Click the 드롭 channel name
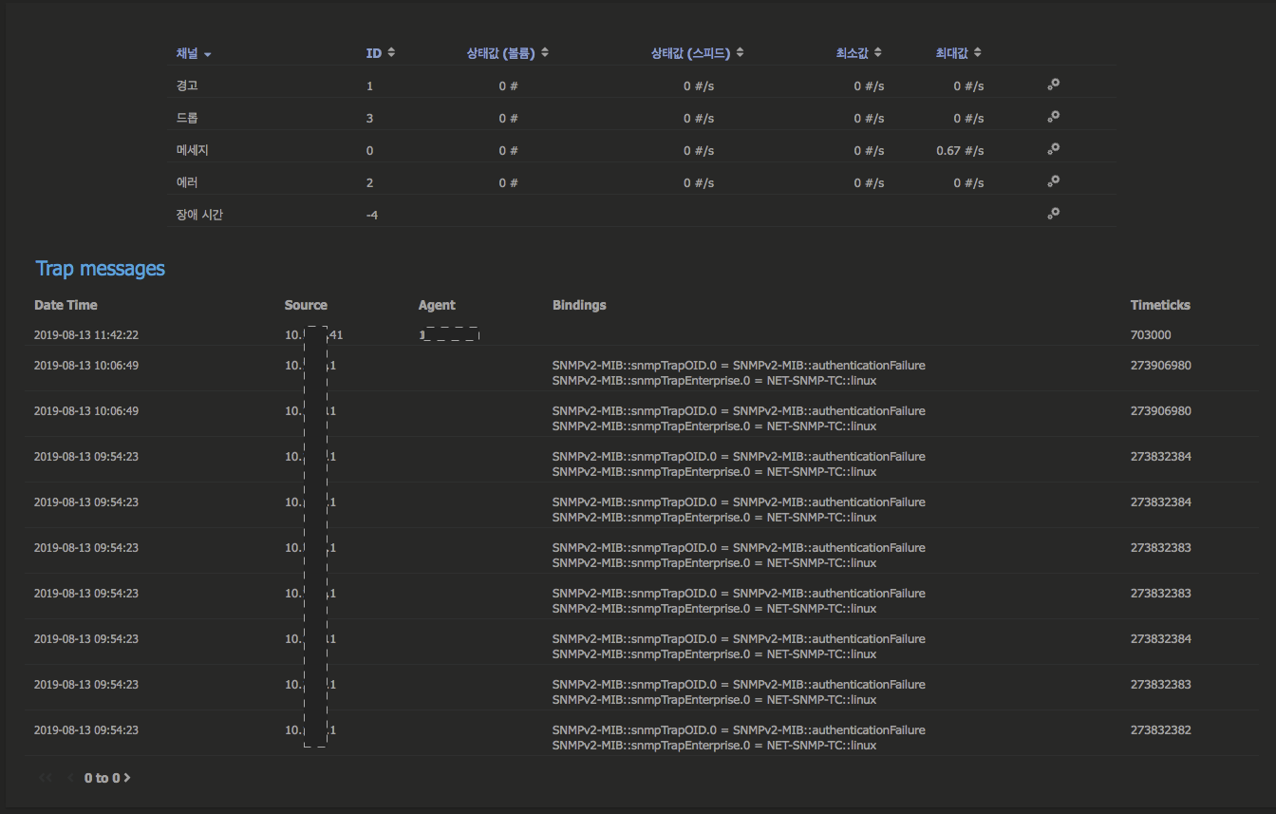1276x814 pixels. (187, 118)
